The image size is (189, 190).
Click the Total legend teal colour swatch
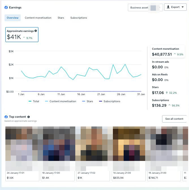tap(30, 101)
